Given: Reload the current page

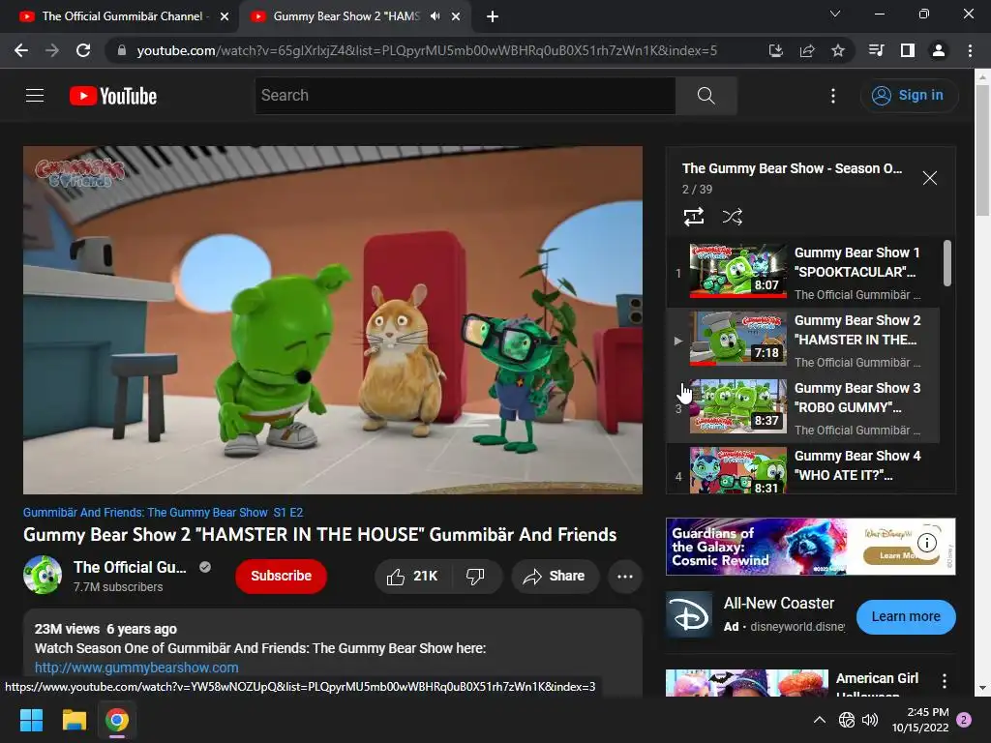Looking at the screenshot, I should pos(83,50).
